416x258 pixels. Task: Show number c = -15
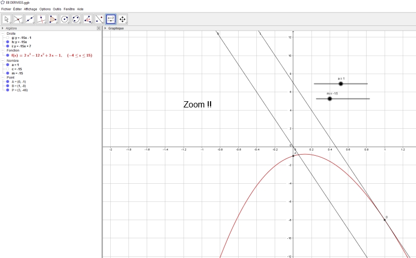[x=8, y=69]
